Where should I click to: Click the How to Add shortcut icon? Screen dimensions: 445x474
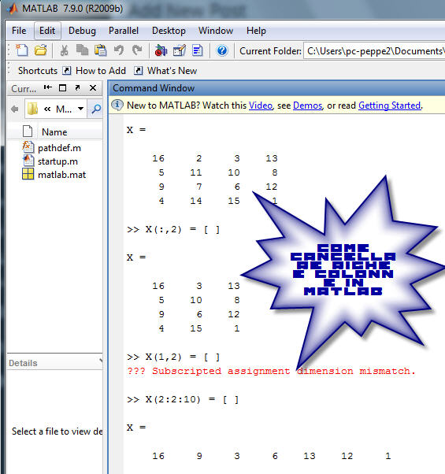click(x=66, y=71)
